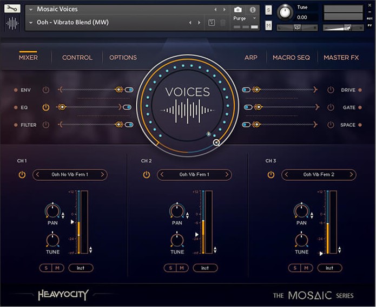Click the header Solo S button
376x307 pixels.
pos(268,10)
